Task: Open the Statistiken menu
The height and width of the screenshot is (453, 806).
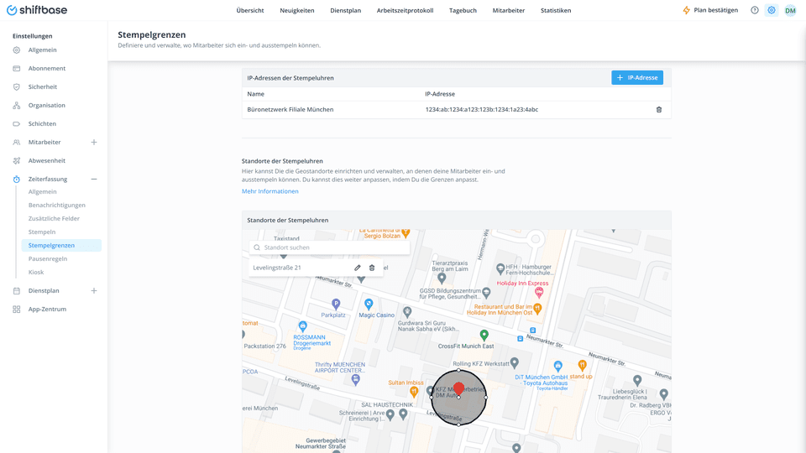Action: pos(556,10)
